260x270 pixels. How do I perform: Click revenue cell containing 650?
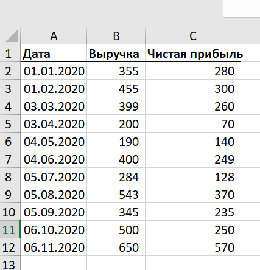click(116, 247)
